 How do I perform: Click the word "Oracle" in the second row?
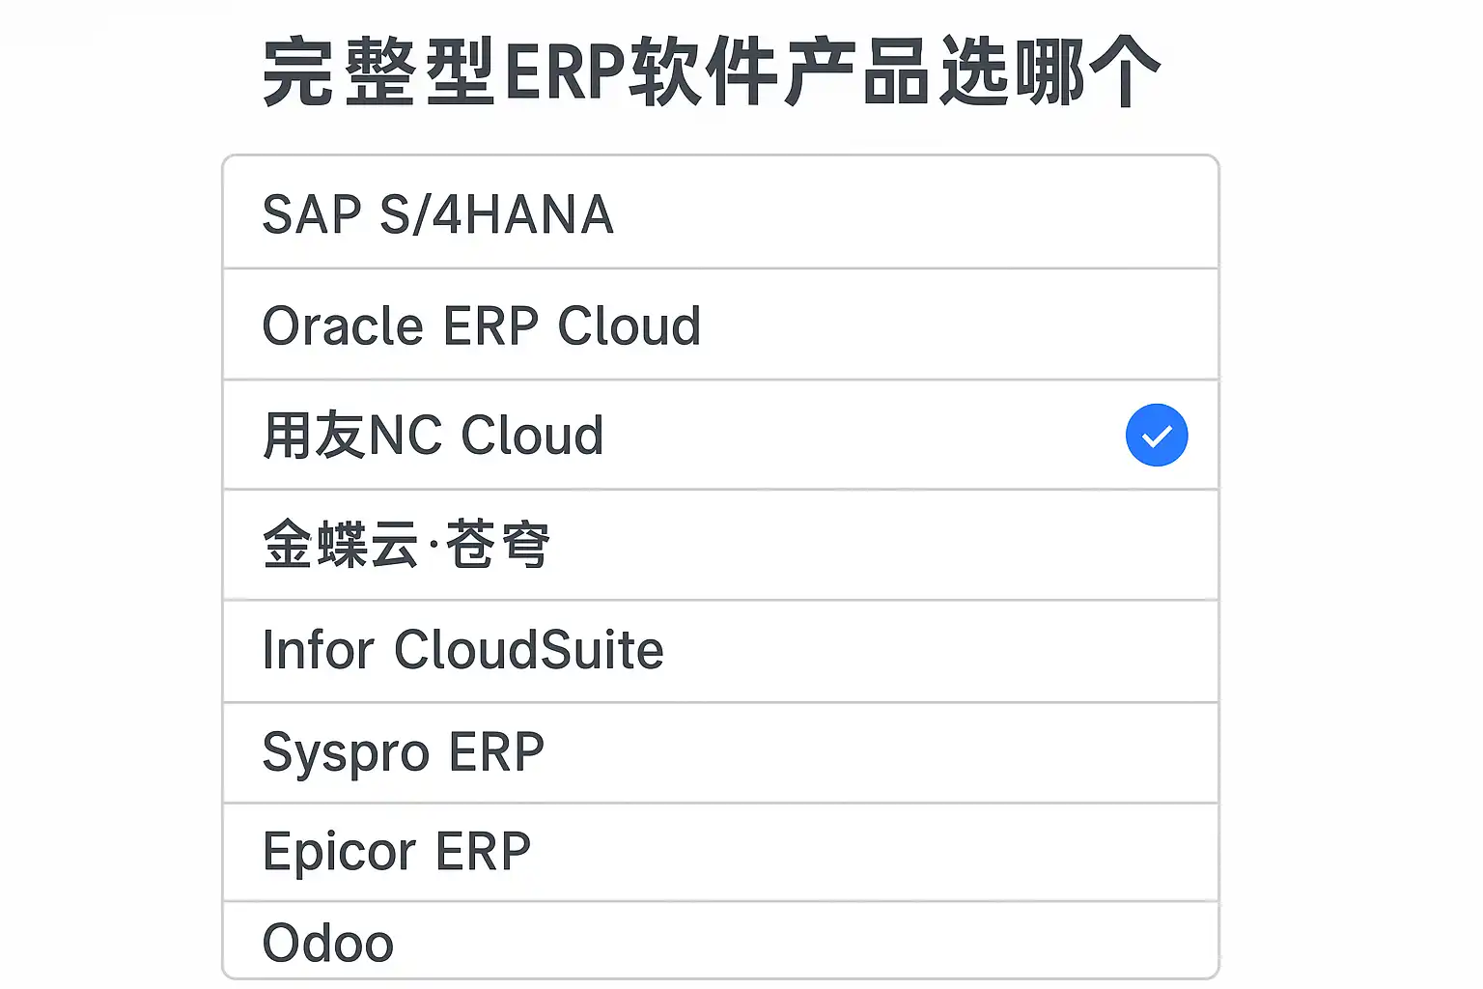[x=343, y=326]
